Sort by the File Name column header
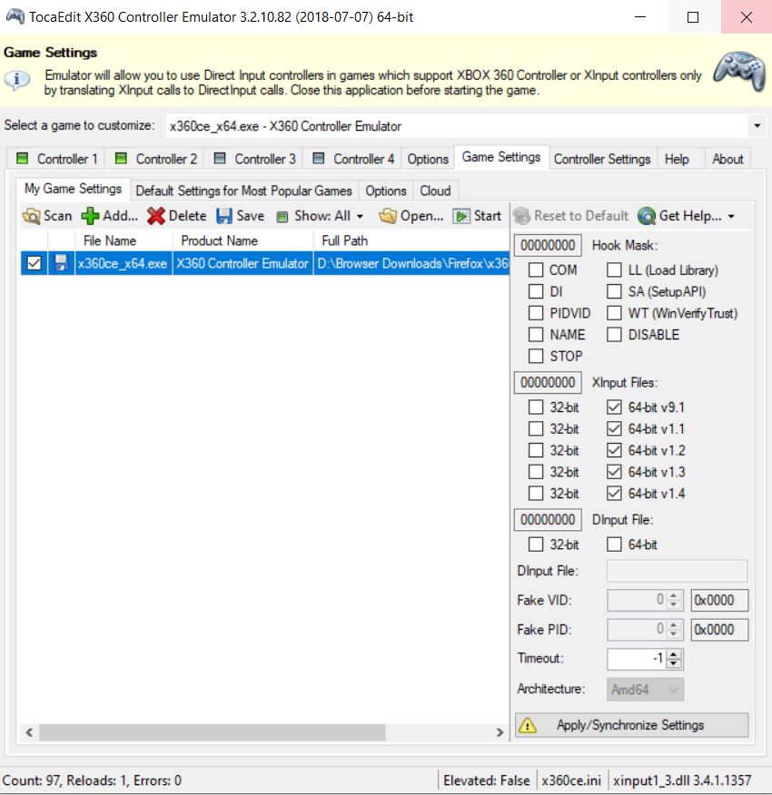772x795 pixels. pos(124,240)
